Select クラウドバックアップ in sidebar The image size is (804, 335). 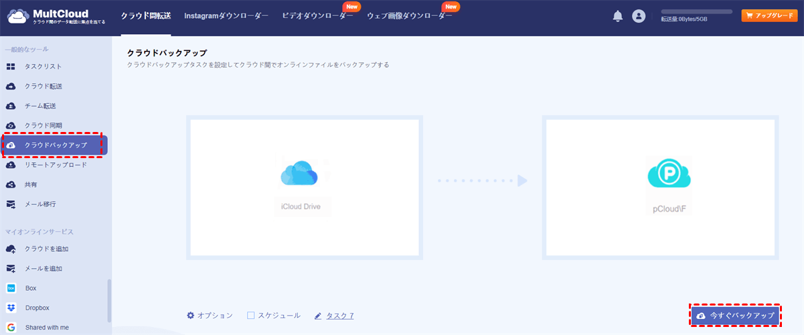pos(54,145)
